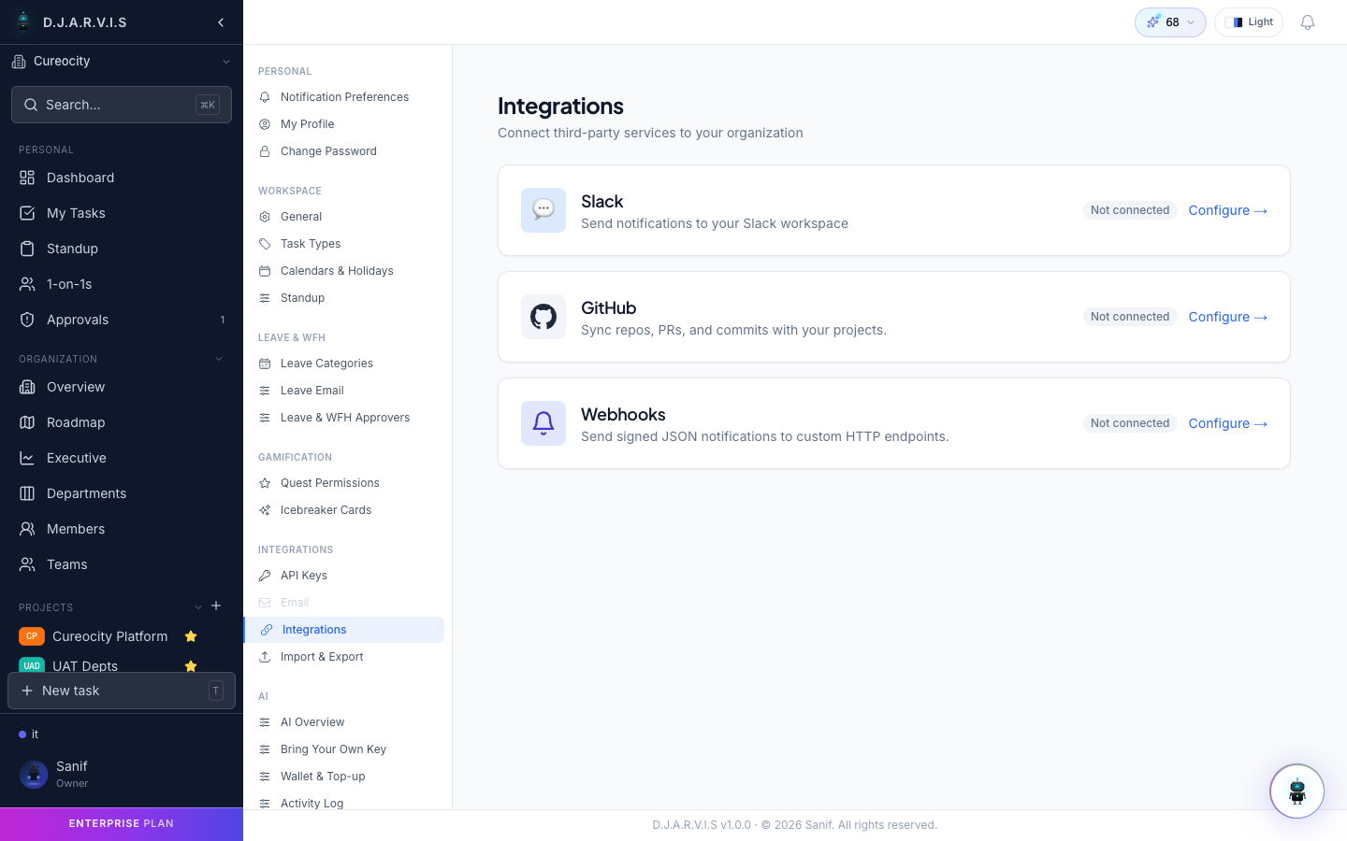Click the Dashboard grid icon
The height and width of the screenshot is (841, 1347).
click(27, 178)
